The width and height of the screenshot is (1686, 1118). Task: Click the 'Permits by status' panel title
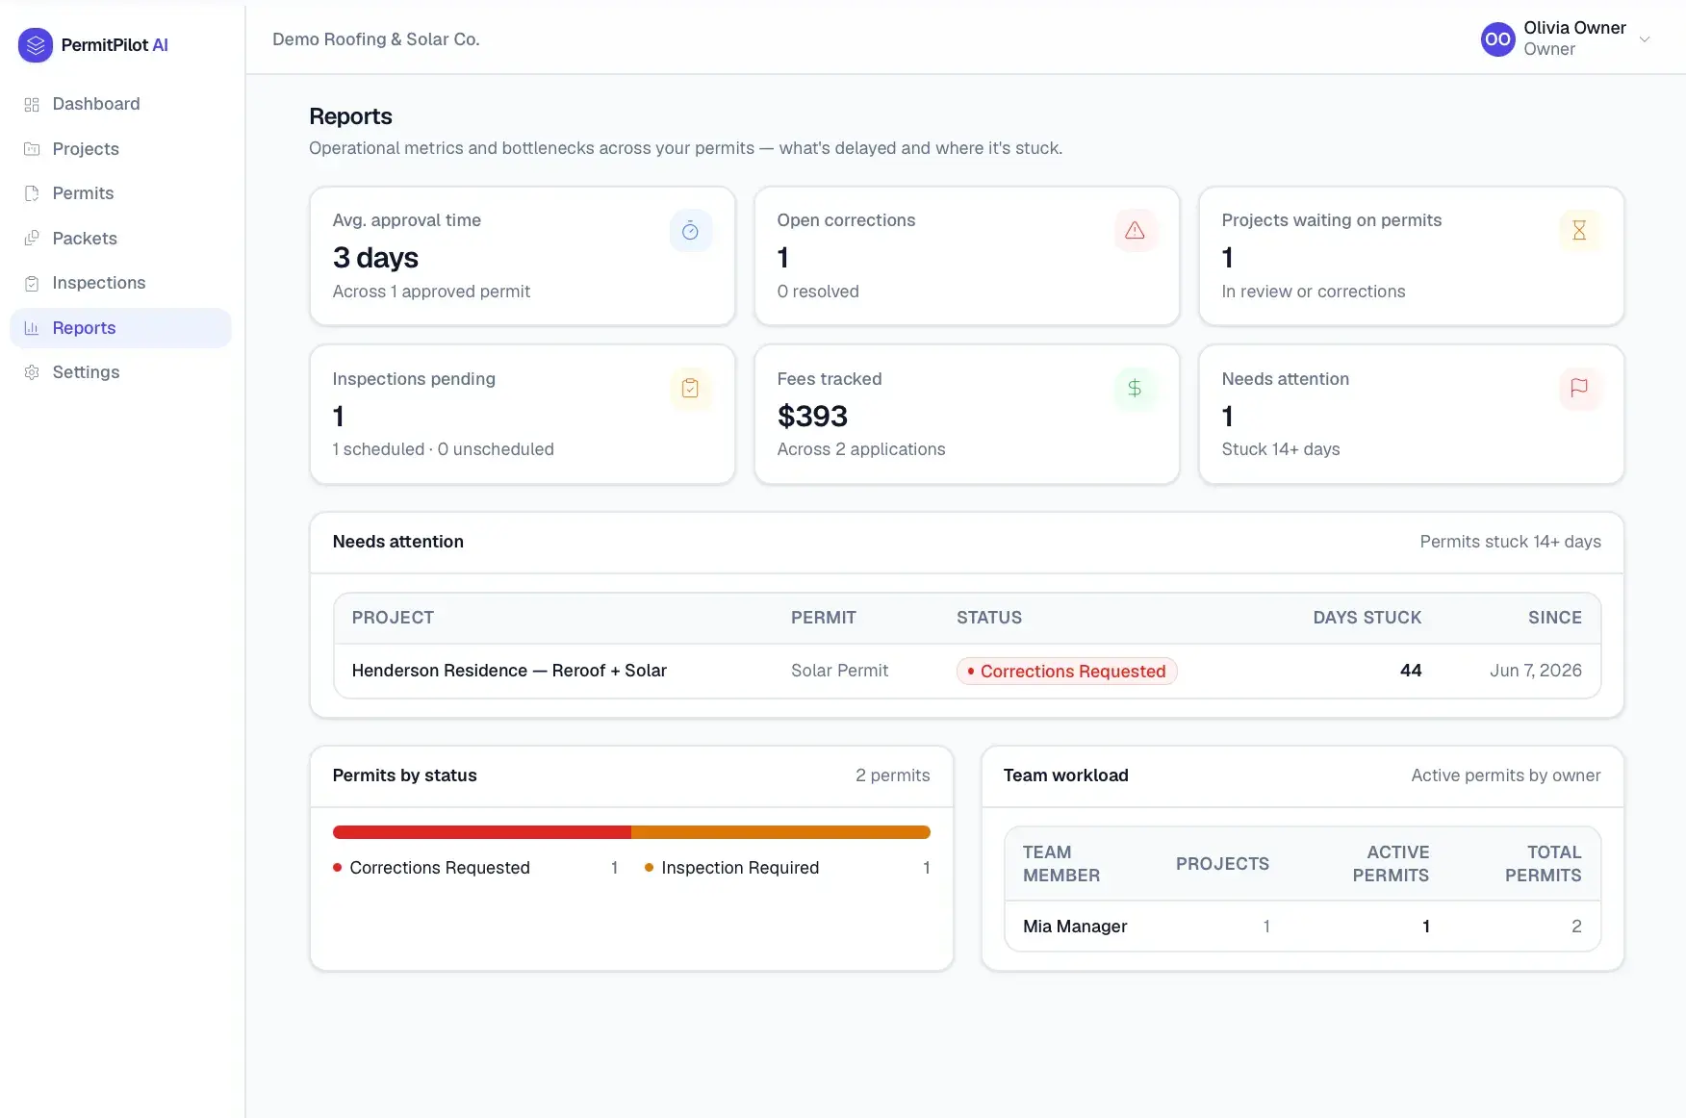pos(405,775)
